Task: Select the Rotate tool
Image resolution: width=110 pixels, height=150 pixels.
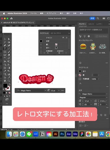Action: coord(5,58)
